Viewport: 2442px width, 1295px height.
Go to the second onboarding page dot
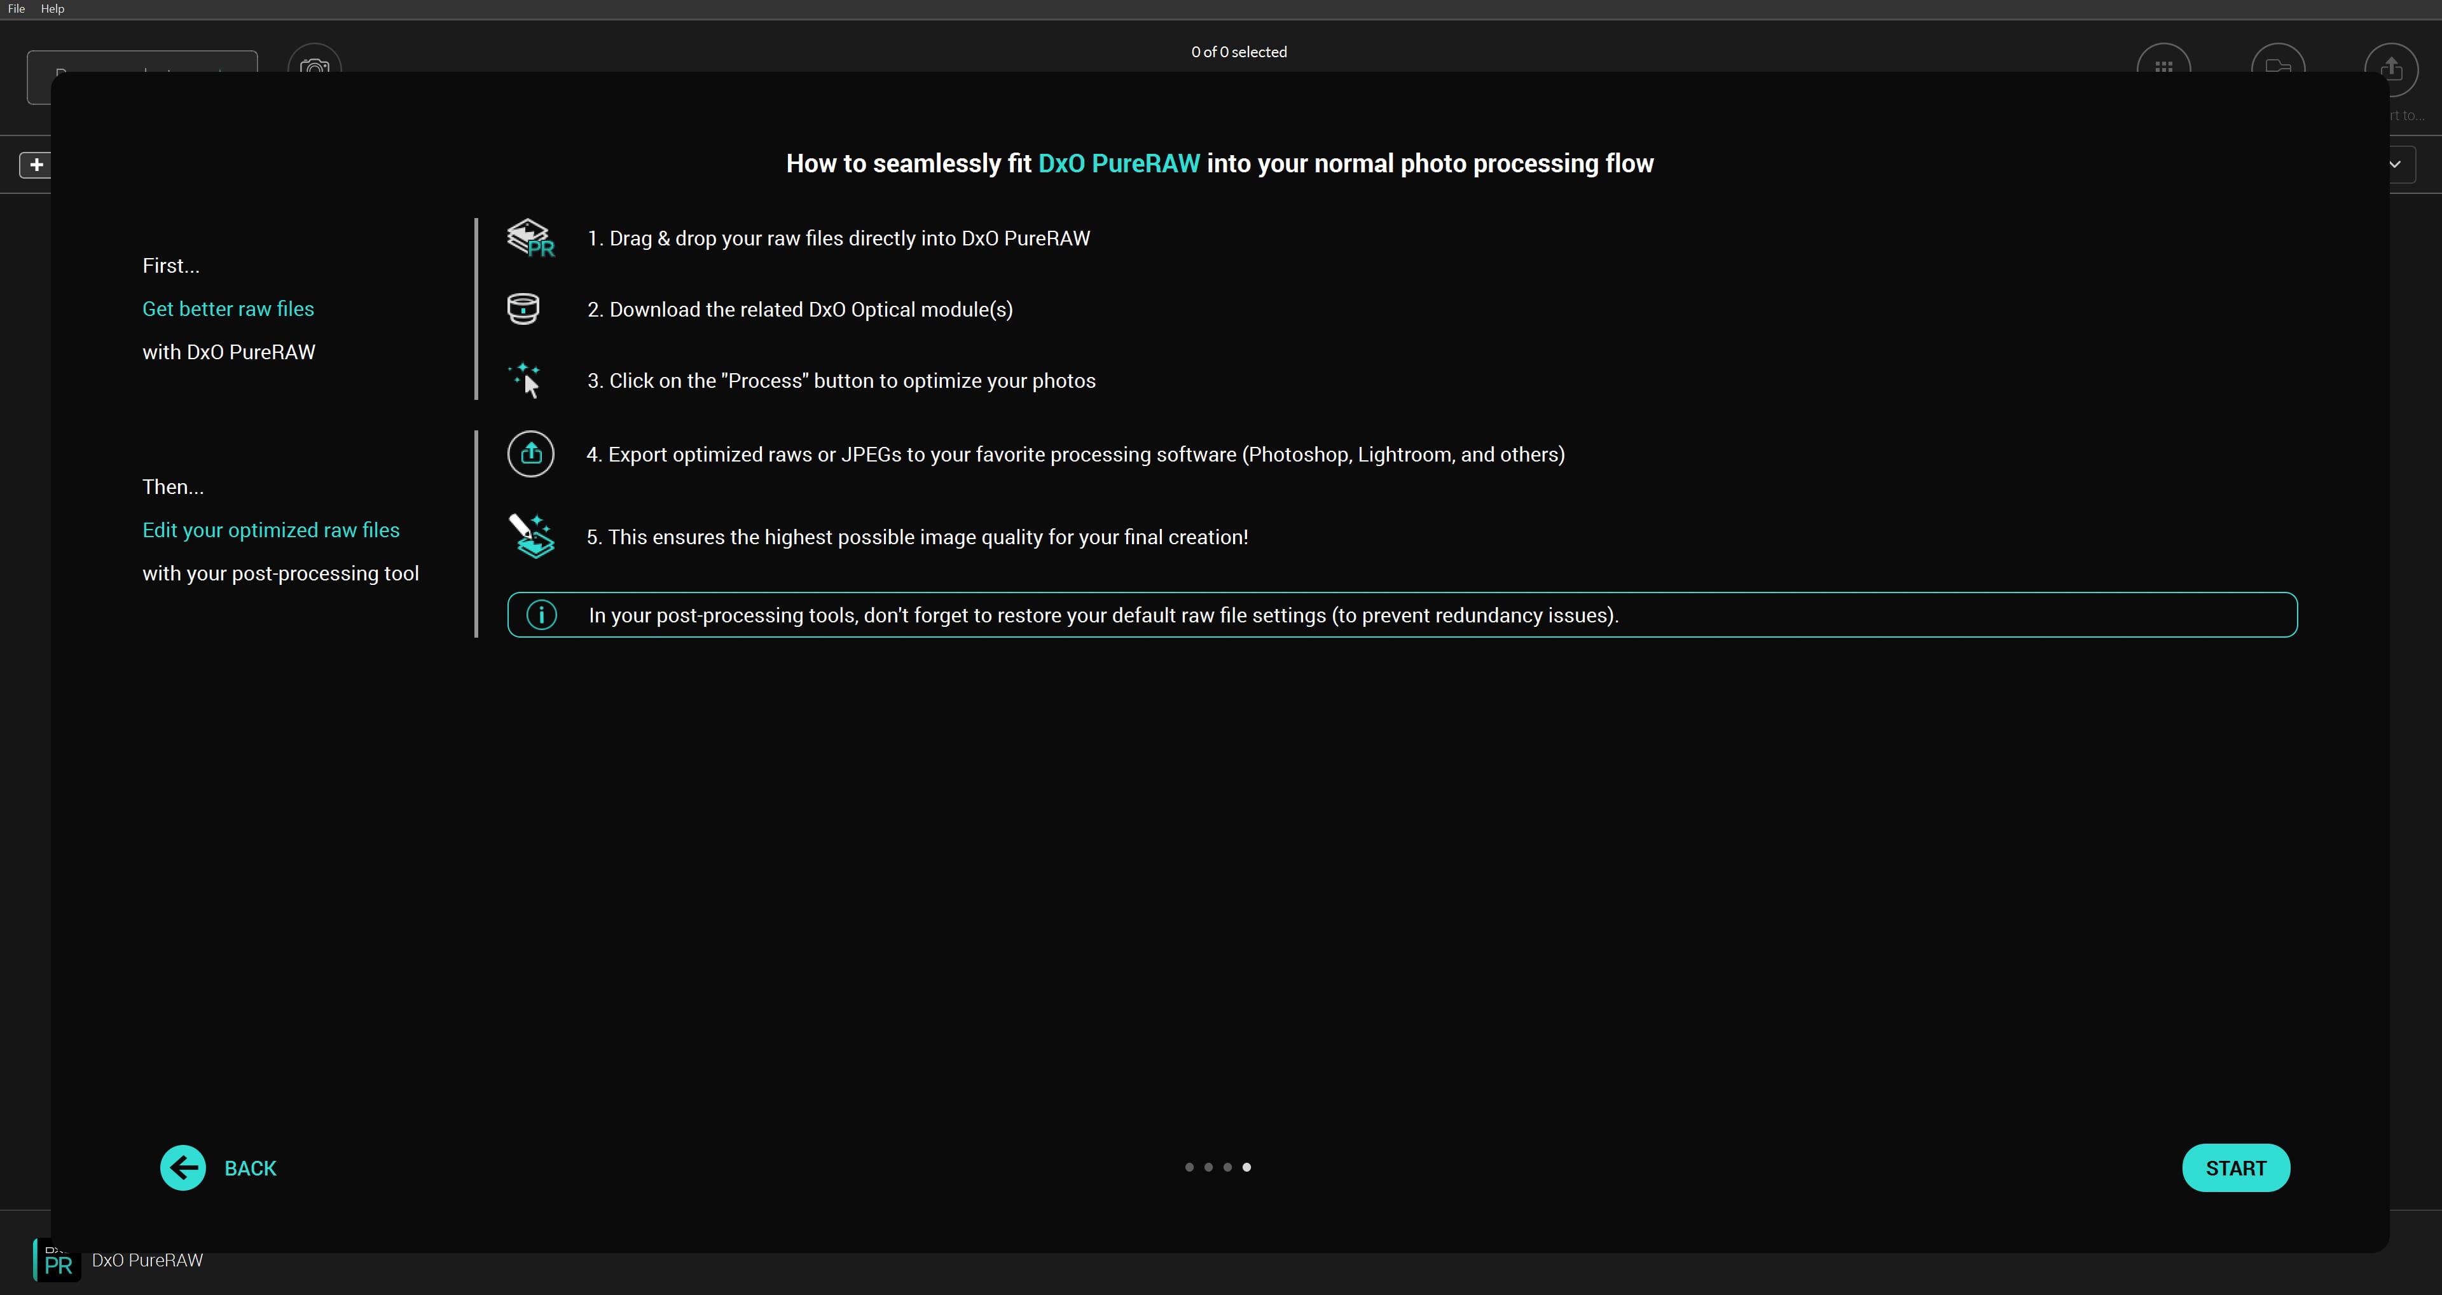pos(1208,1167)
